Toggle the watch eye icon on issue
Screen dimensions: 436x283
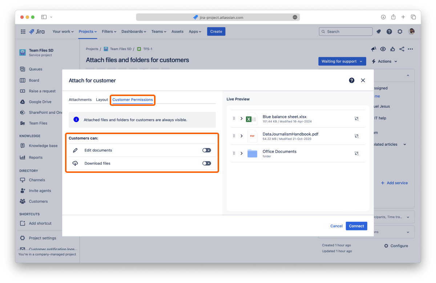coord(383,49)
